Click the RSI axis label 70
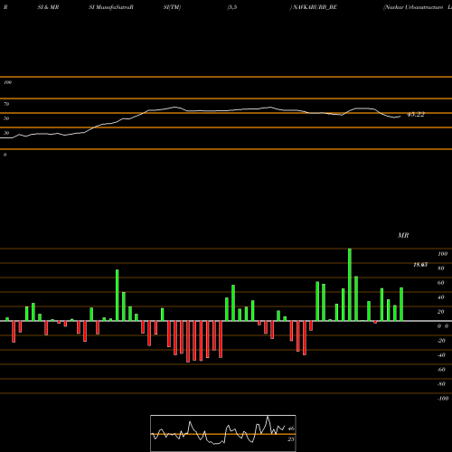Viewport: 452px width, 452px height. pos(6,104)
